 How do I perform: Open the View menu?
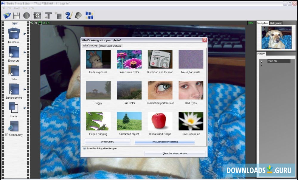click(x=25, y=8)
